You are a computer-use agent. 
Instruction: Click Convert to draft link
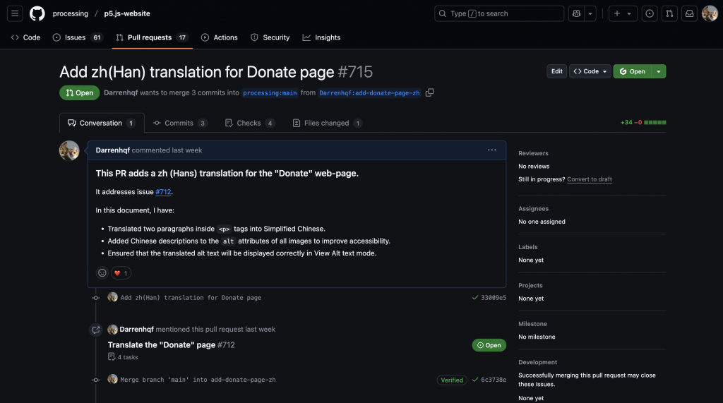pyautogui.click(x=590, y=179)
